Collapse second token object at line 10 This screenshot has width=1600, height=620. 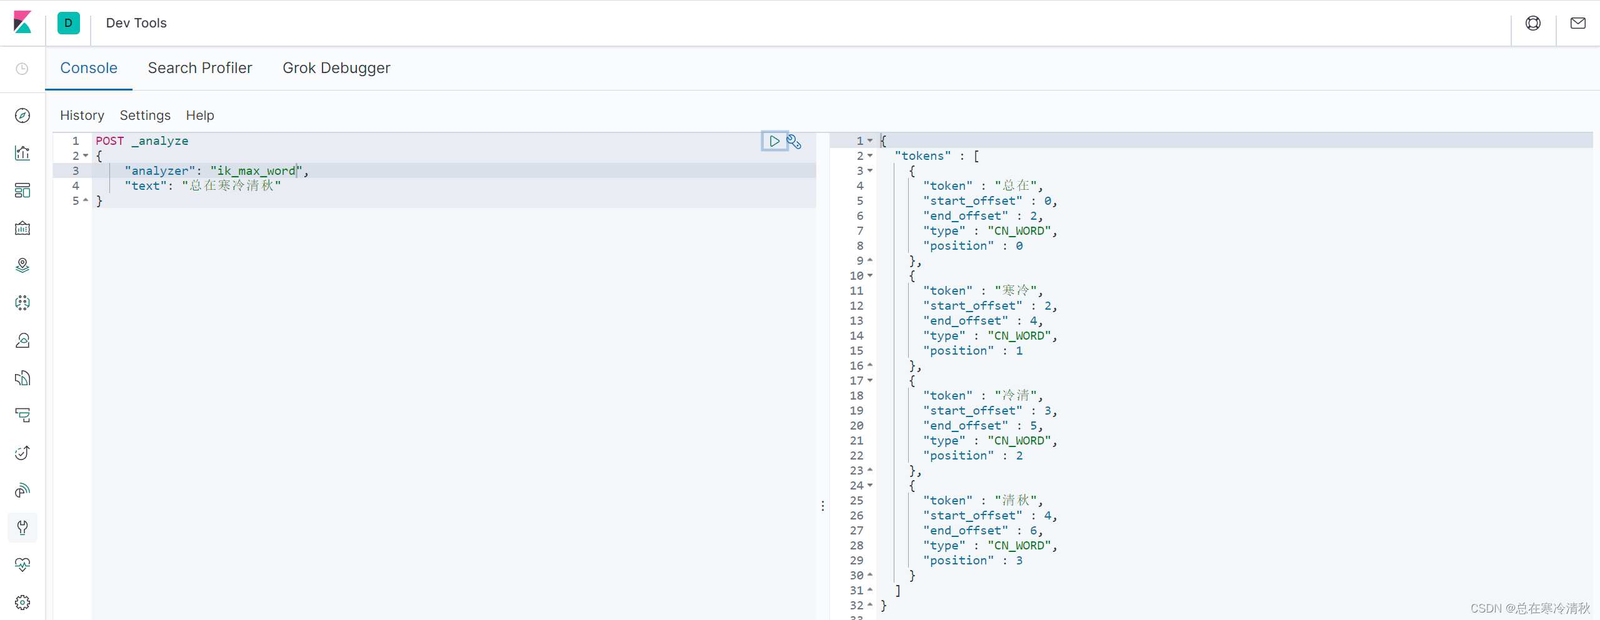(x=870, y=275)
